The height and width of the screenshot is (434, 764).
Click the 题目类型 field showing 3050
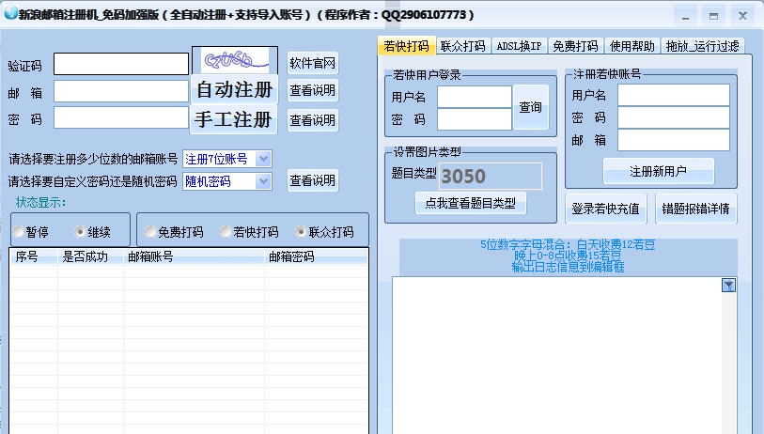click(x=491, y=176)
